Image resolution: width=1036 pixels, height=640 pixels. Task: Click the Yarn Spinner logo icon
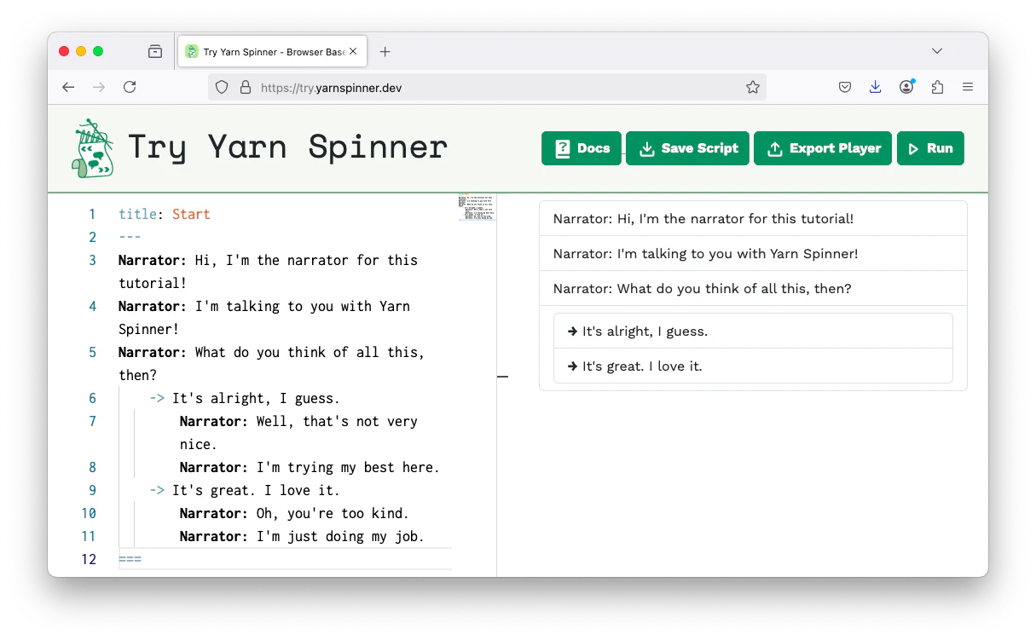pyautogui.click(x=92, y=148)
